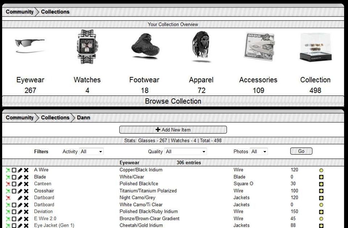The image size is (348, 228).
Task: Click the yellow square indicator in Blade row
Action: coord(321,177)
